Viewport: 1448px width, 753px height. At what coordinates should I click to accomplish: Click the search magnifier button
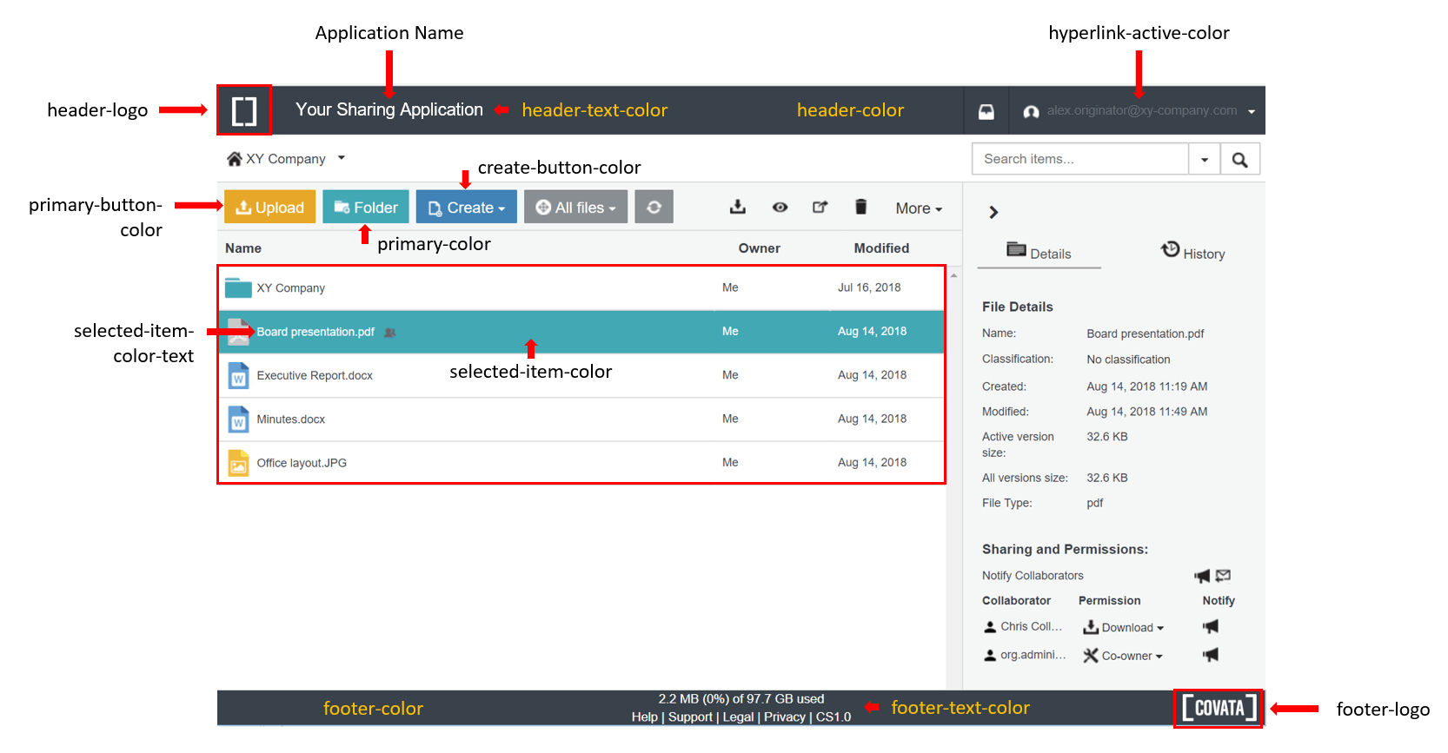tap(1240, 160)
